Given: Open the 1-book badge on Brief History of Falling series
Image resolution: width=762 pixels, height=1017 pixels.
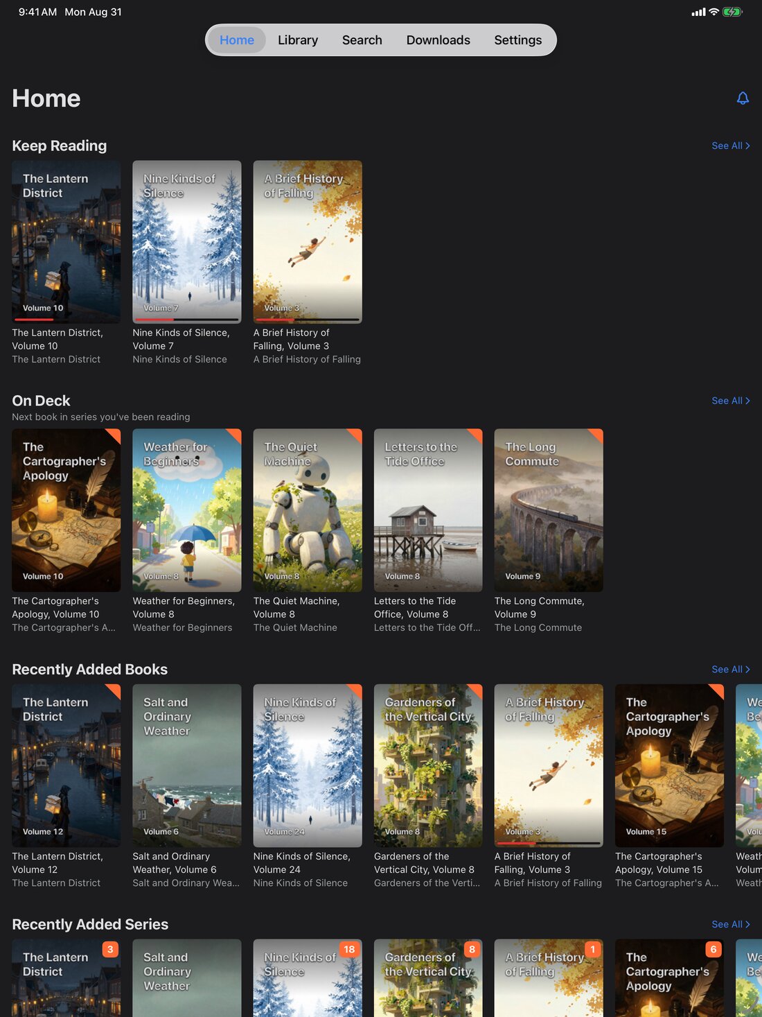Looking at the screenshot, I should click(x=592, y=949).
